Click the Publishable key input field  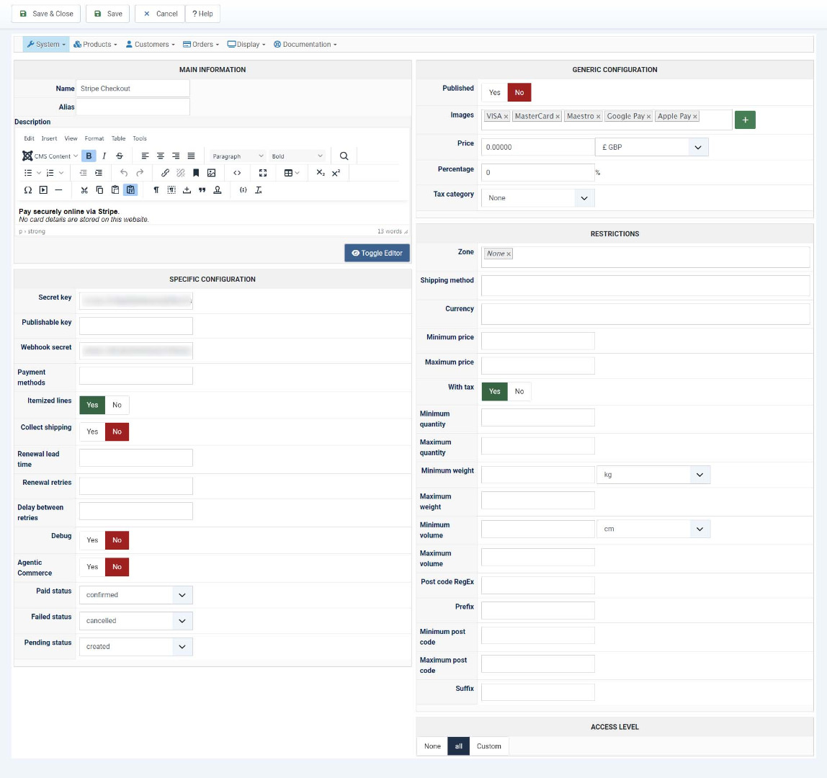point(135,326)
